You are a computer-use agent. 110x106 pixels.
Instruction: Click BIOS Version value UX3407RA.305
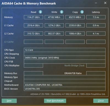click(x=65, y=89)
